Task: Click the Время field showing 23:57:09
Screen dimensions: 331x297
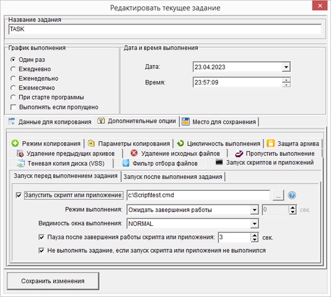Action: coord(238,82)
